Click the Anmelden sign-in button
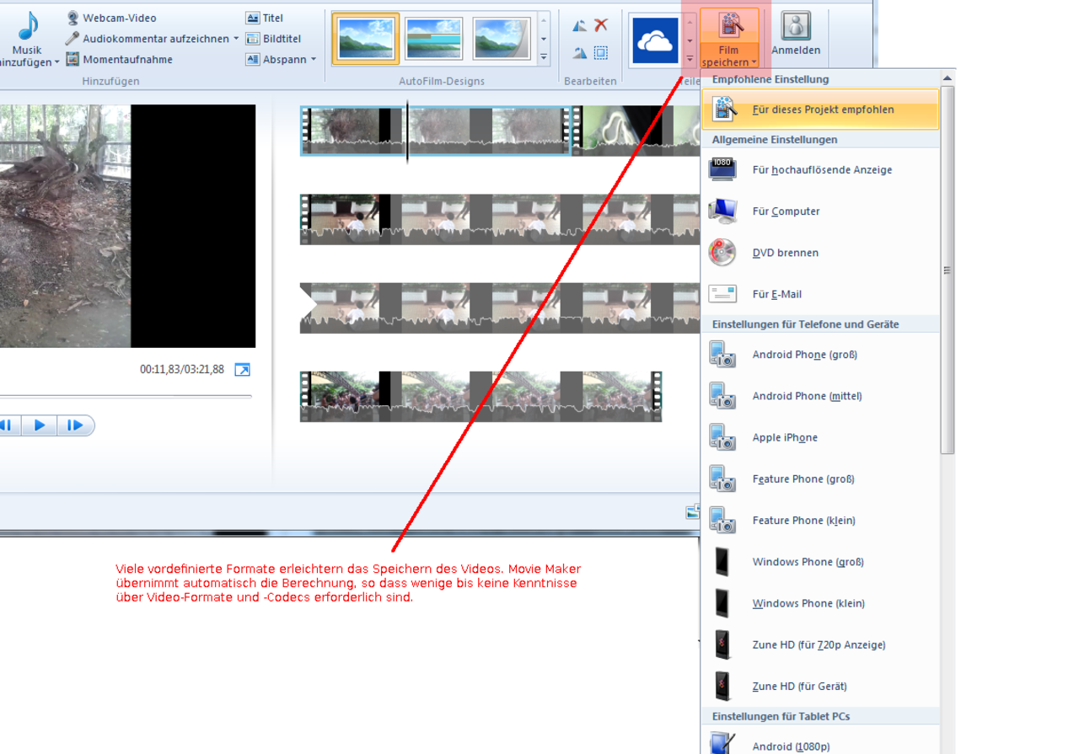 (x=796, y=35)
